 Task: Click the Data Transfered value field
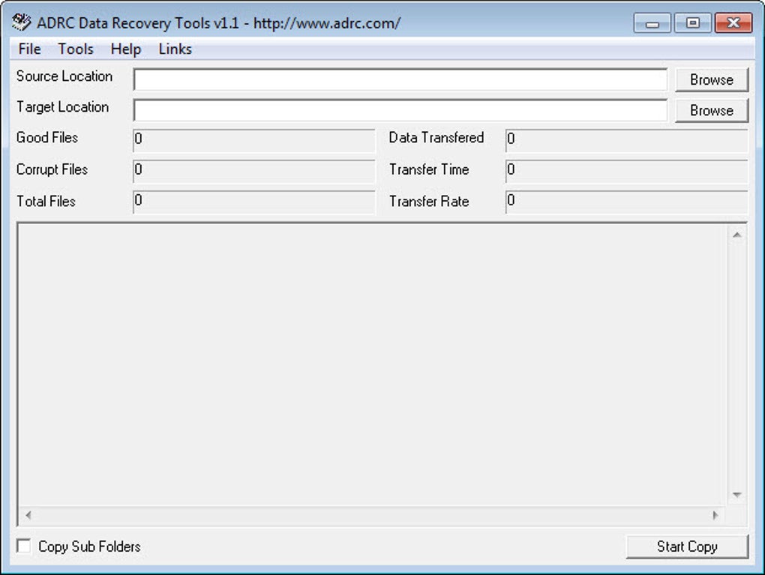click(626, 140)
